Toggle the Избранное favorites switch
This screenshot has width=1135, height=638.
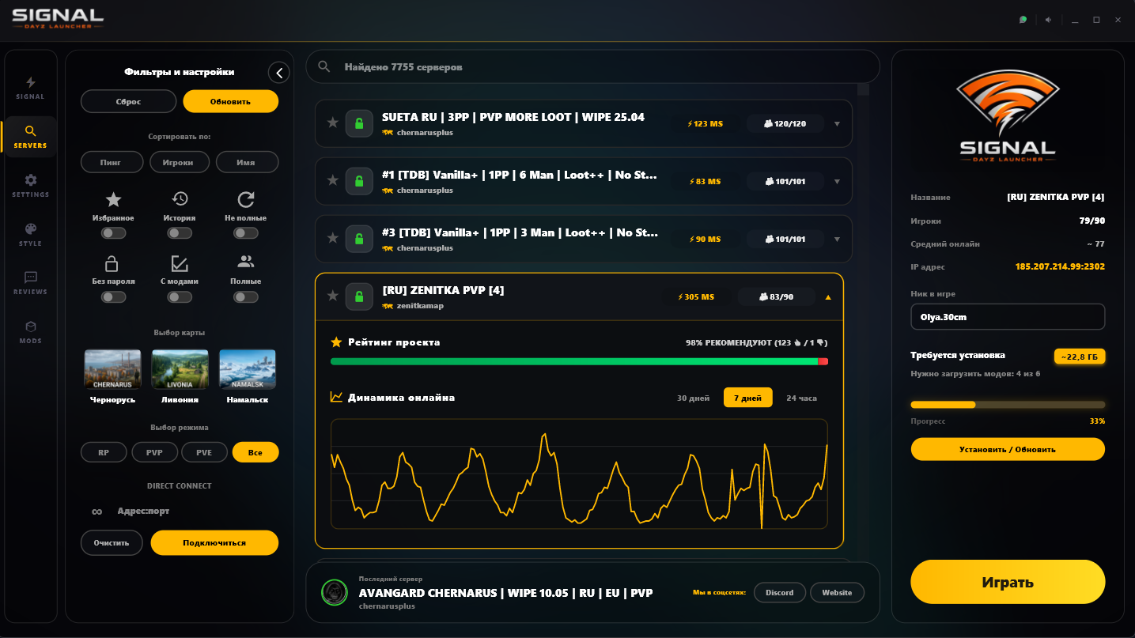tap(113, 233)
